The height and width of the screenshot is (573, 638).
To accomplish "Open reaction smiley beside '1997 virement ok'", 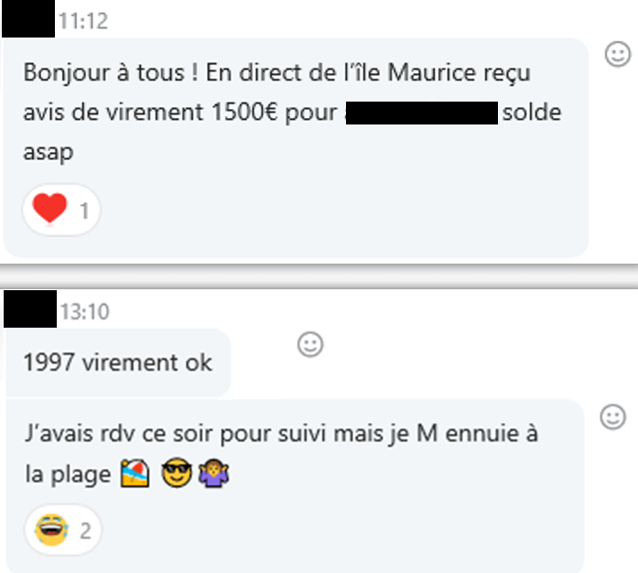I will pyautogui.click(x=310, y=345).
